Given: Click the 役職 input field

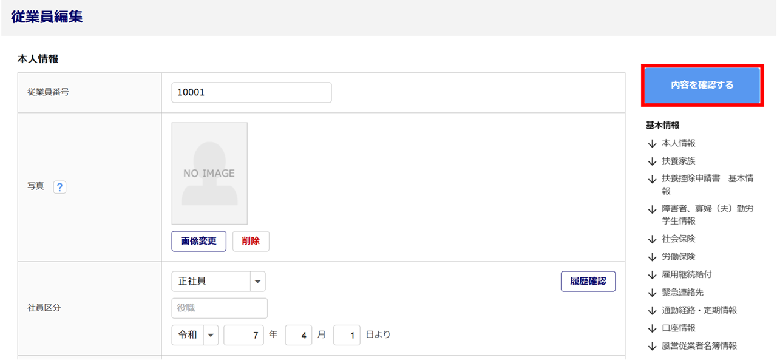Looking at the screenshot, I should click(x=219, y=308).
